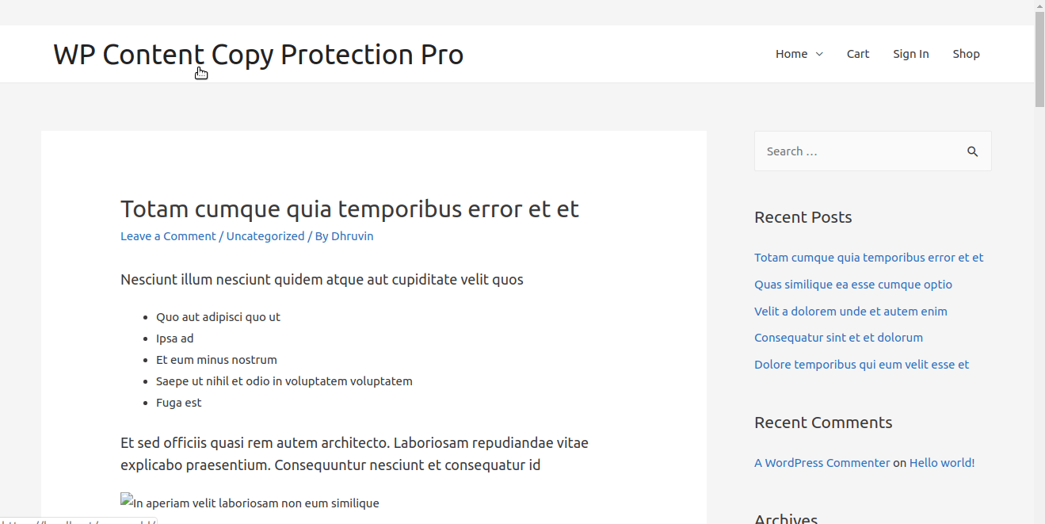The image size is (1045, 524).
Task: Open recent post Dolore temporibus qui eum
Action: point(861,365)
